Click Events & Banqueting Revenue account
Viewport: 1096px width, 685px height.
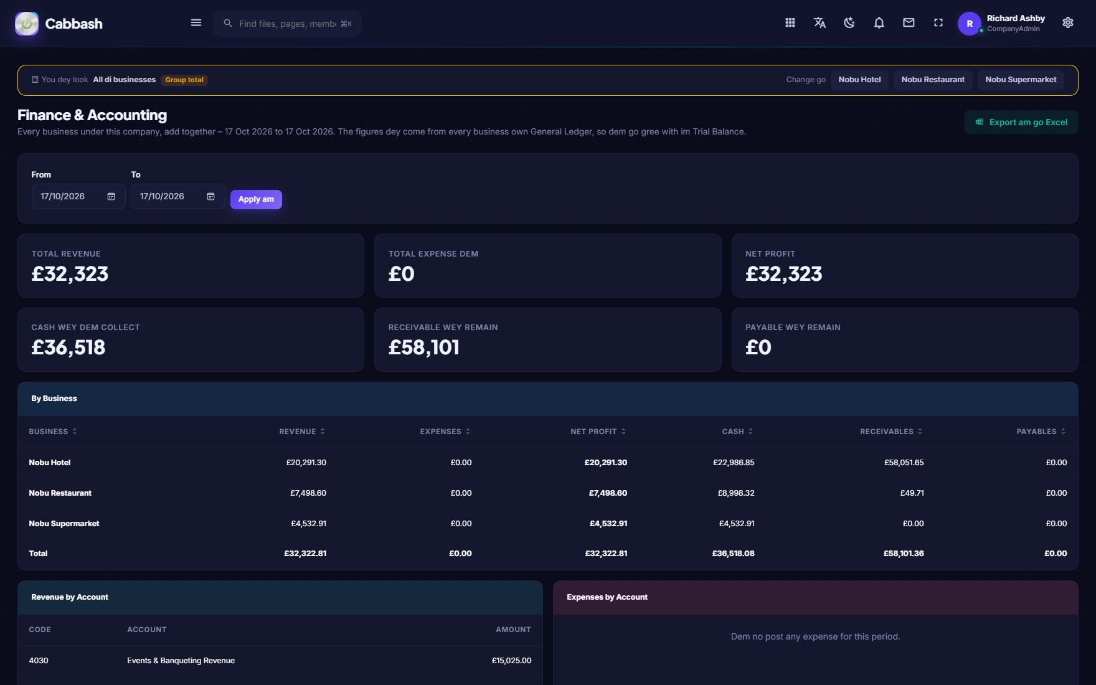tap(181, 661)
